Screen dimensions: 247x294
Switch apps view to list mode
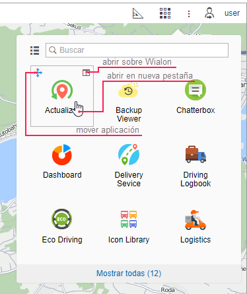pos(34,50)
